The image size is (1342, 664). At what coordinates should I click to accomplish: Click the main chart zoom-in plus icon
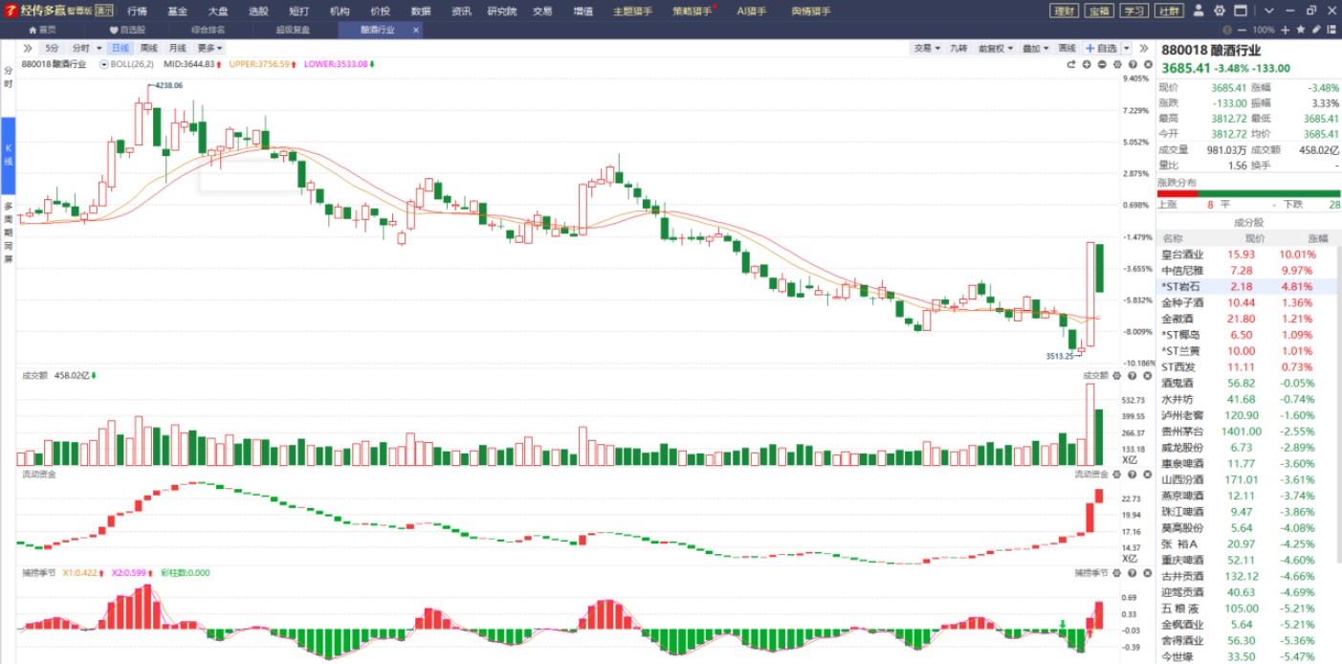pyautogui.click(x=1087, y=65)
